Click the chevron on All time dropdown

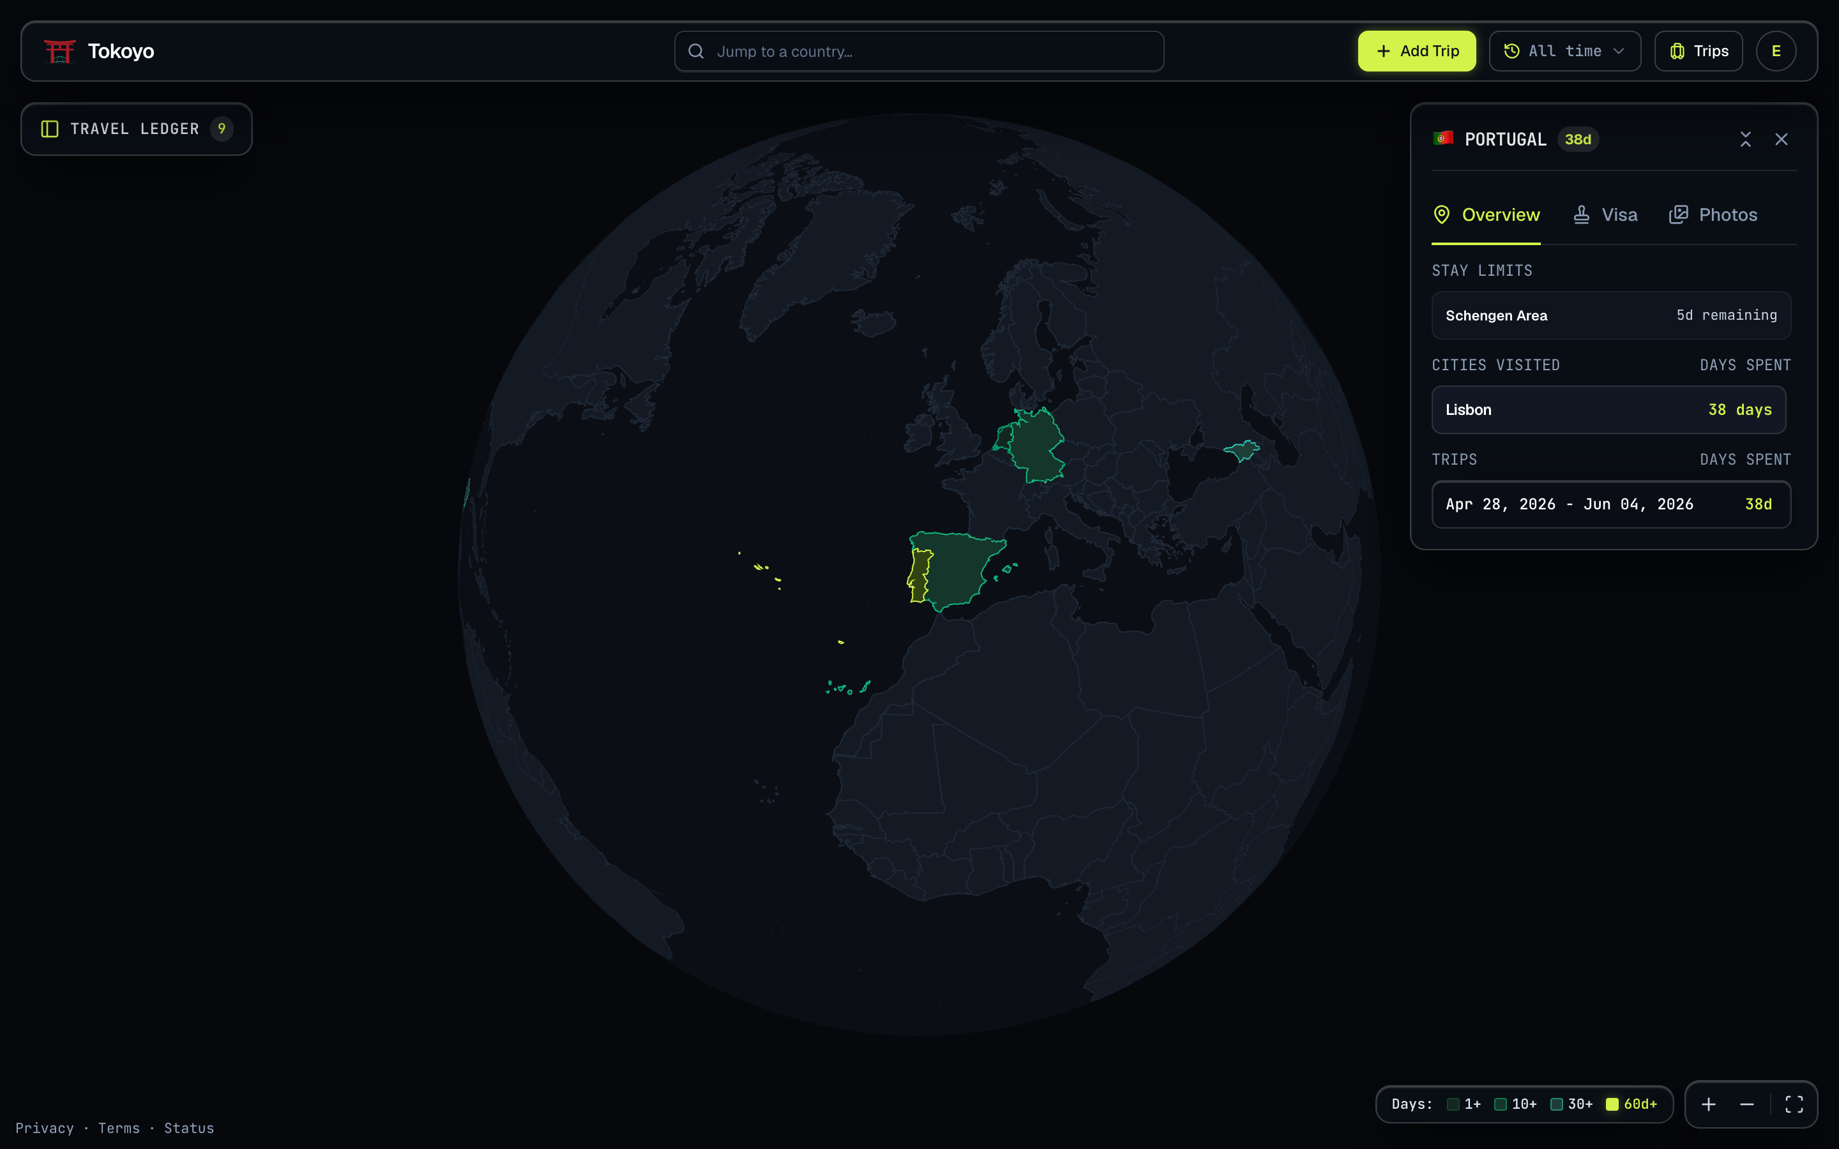coord(1619,51)
